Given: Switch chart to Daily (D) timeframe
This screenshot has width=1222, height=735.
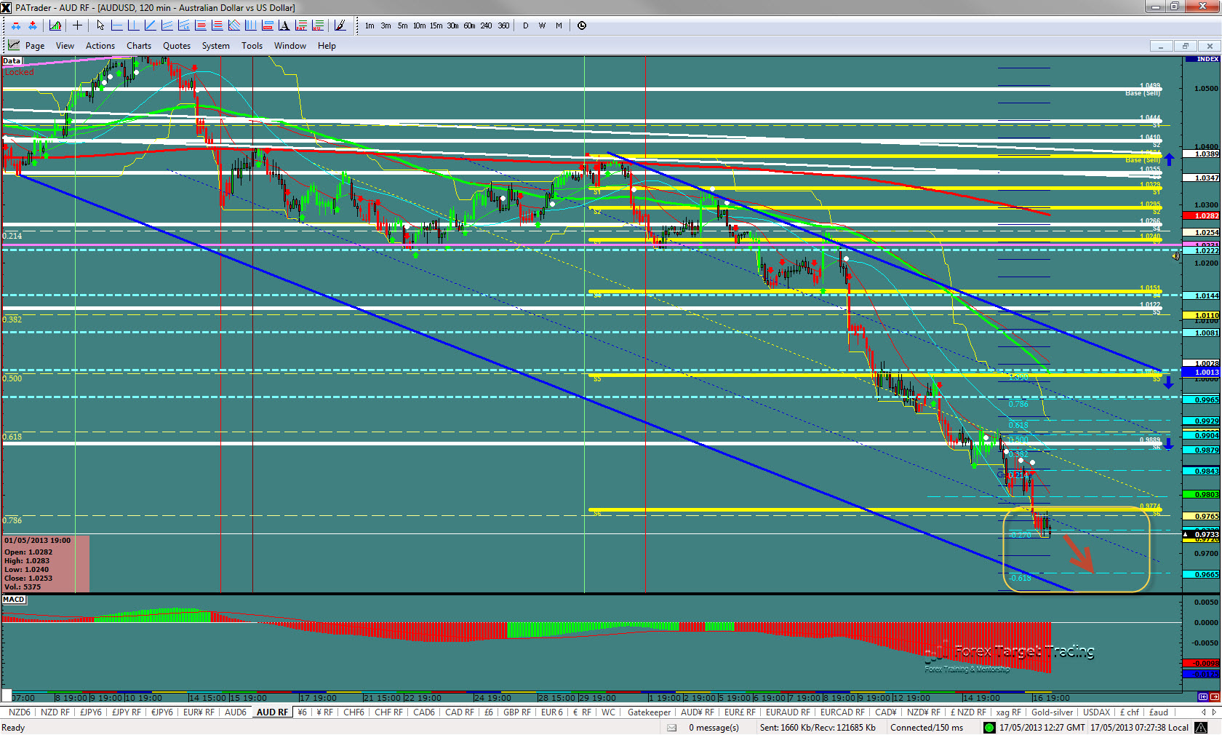Looking at the screenshot, I should pos(525,25).
